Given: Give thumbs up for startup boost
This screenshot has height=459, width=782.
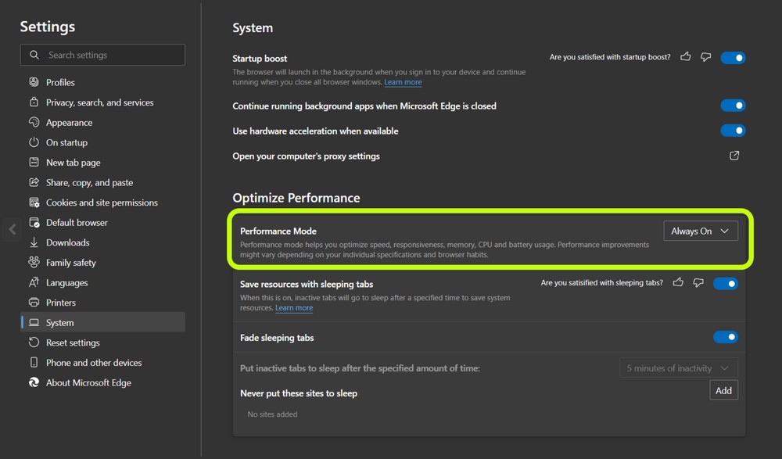Looking at the screenshot, I should pyautogui.click(x=686, y=56).
